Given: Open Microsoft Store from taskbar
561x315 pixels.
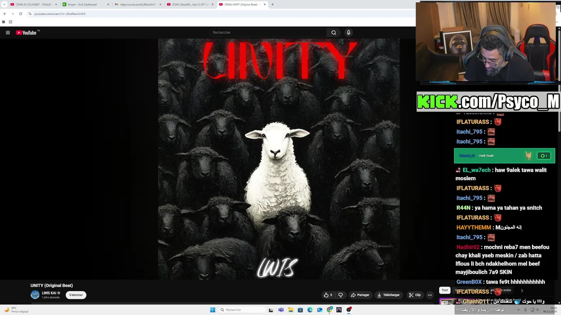Looking at the screenshot, I should [x=300, y=310].
